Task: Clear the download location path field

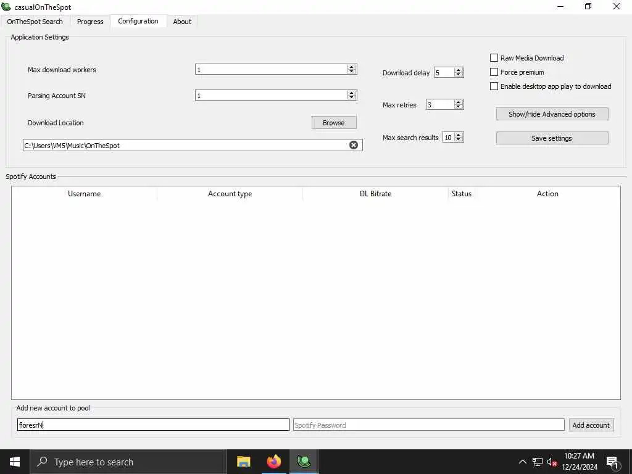Action: pos(354,145)
